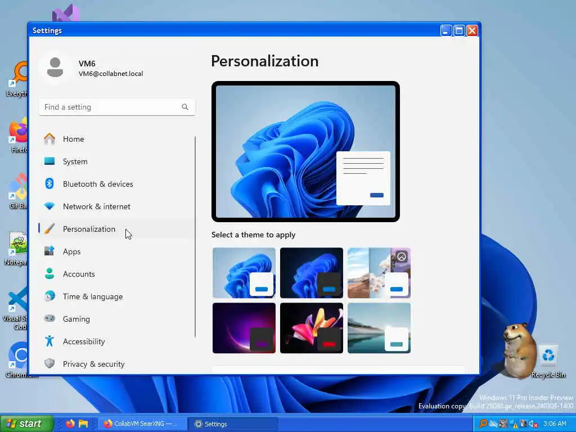
Task: Open the VM6 user avatar icon
Action: coord(55,67)
